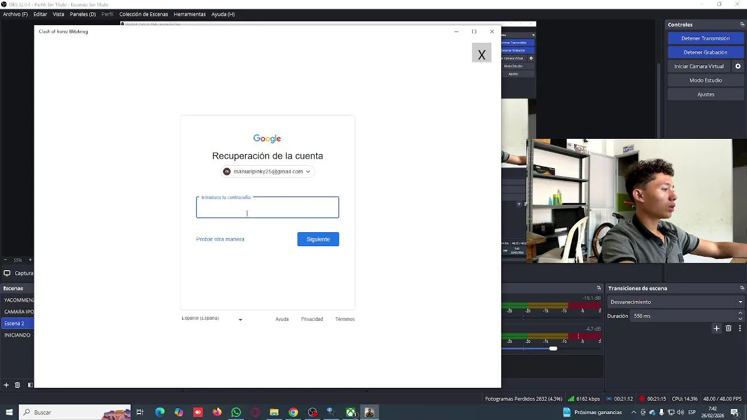Open Herramientas menu
This screenshot has height=420, width=747.
pos(190,14)
